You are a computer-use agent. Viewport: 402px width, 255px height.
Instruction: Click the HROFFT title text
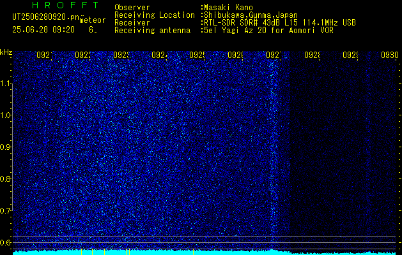click(65, 5)
